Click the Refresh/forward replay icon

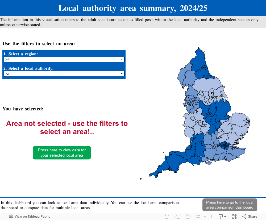[198, 217]
